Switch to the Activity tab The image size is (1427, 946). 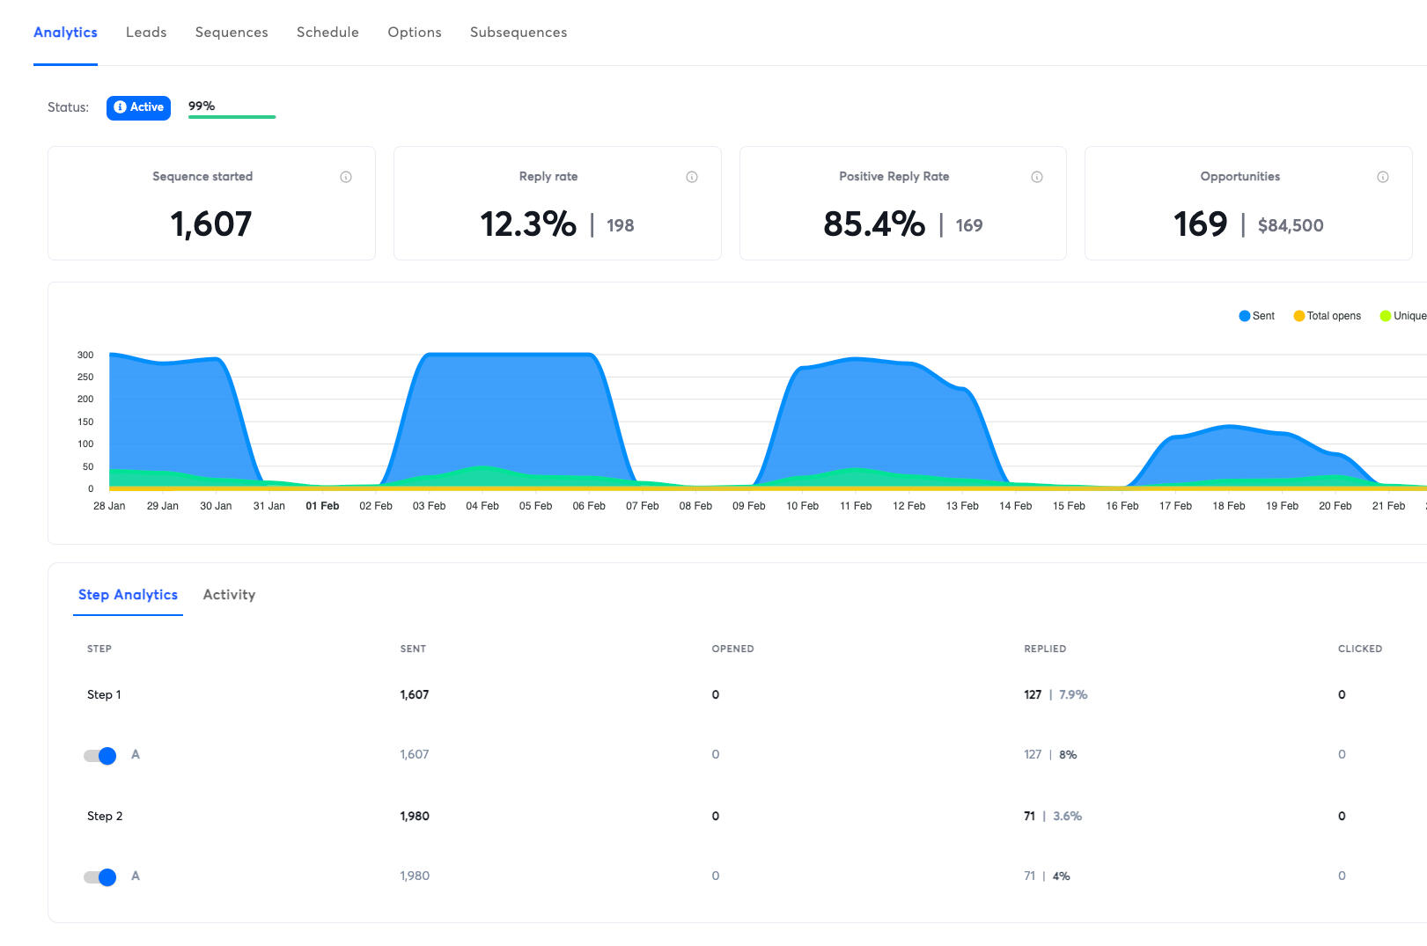pyautogui.click(x=229, y=595)
